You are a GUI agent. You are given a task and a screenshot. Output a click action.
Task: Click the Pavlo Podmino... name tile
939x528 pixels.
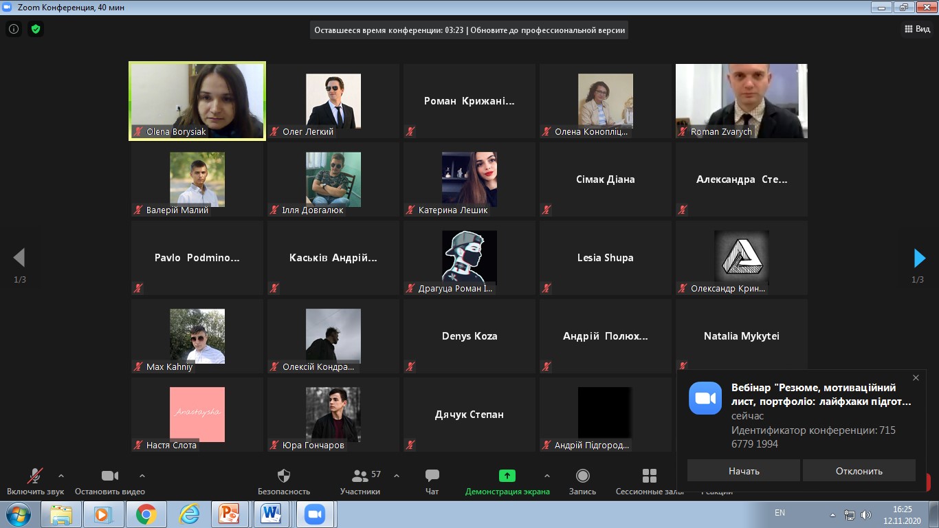click(x=197, y=258)
